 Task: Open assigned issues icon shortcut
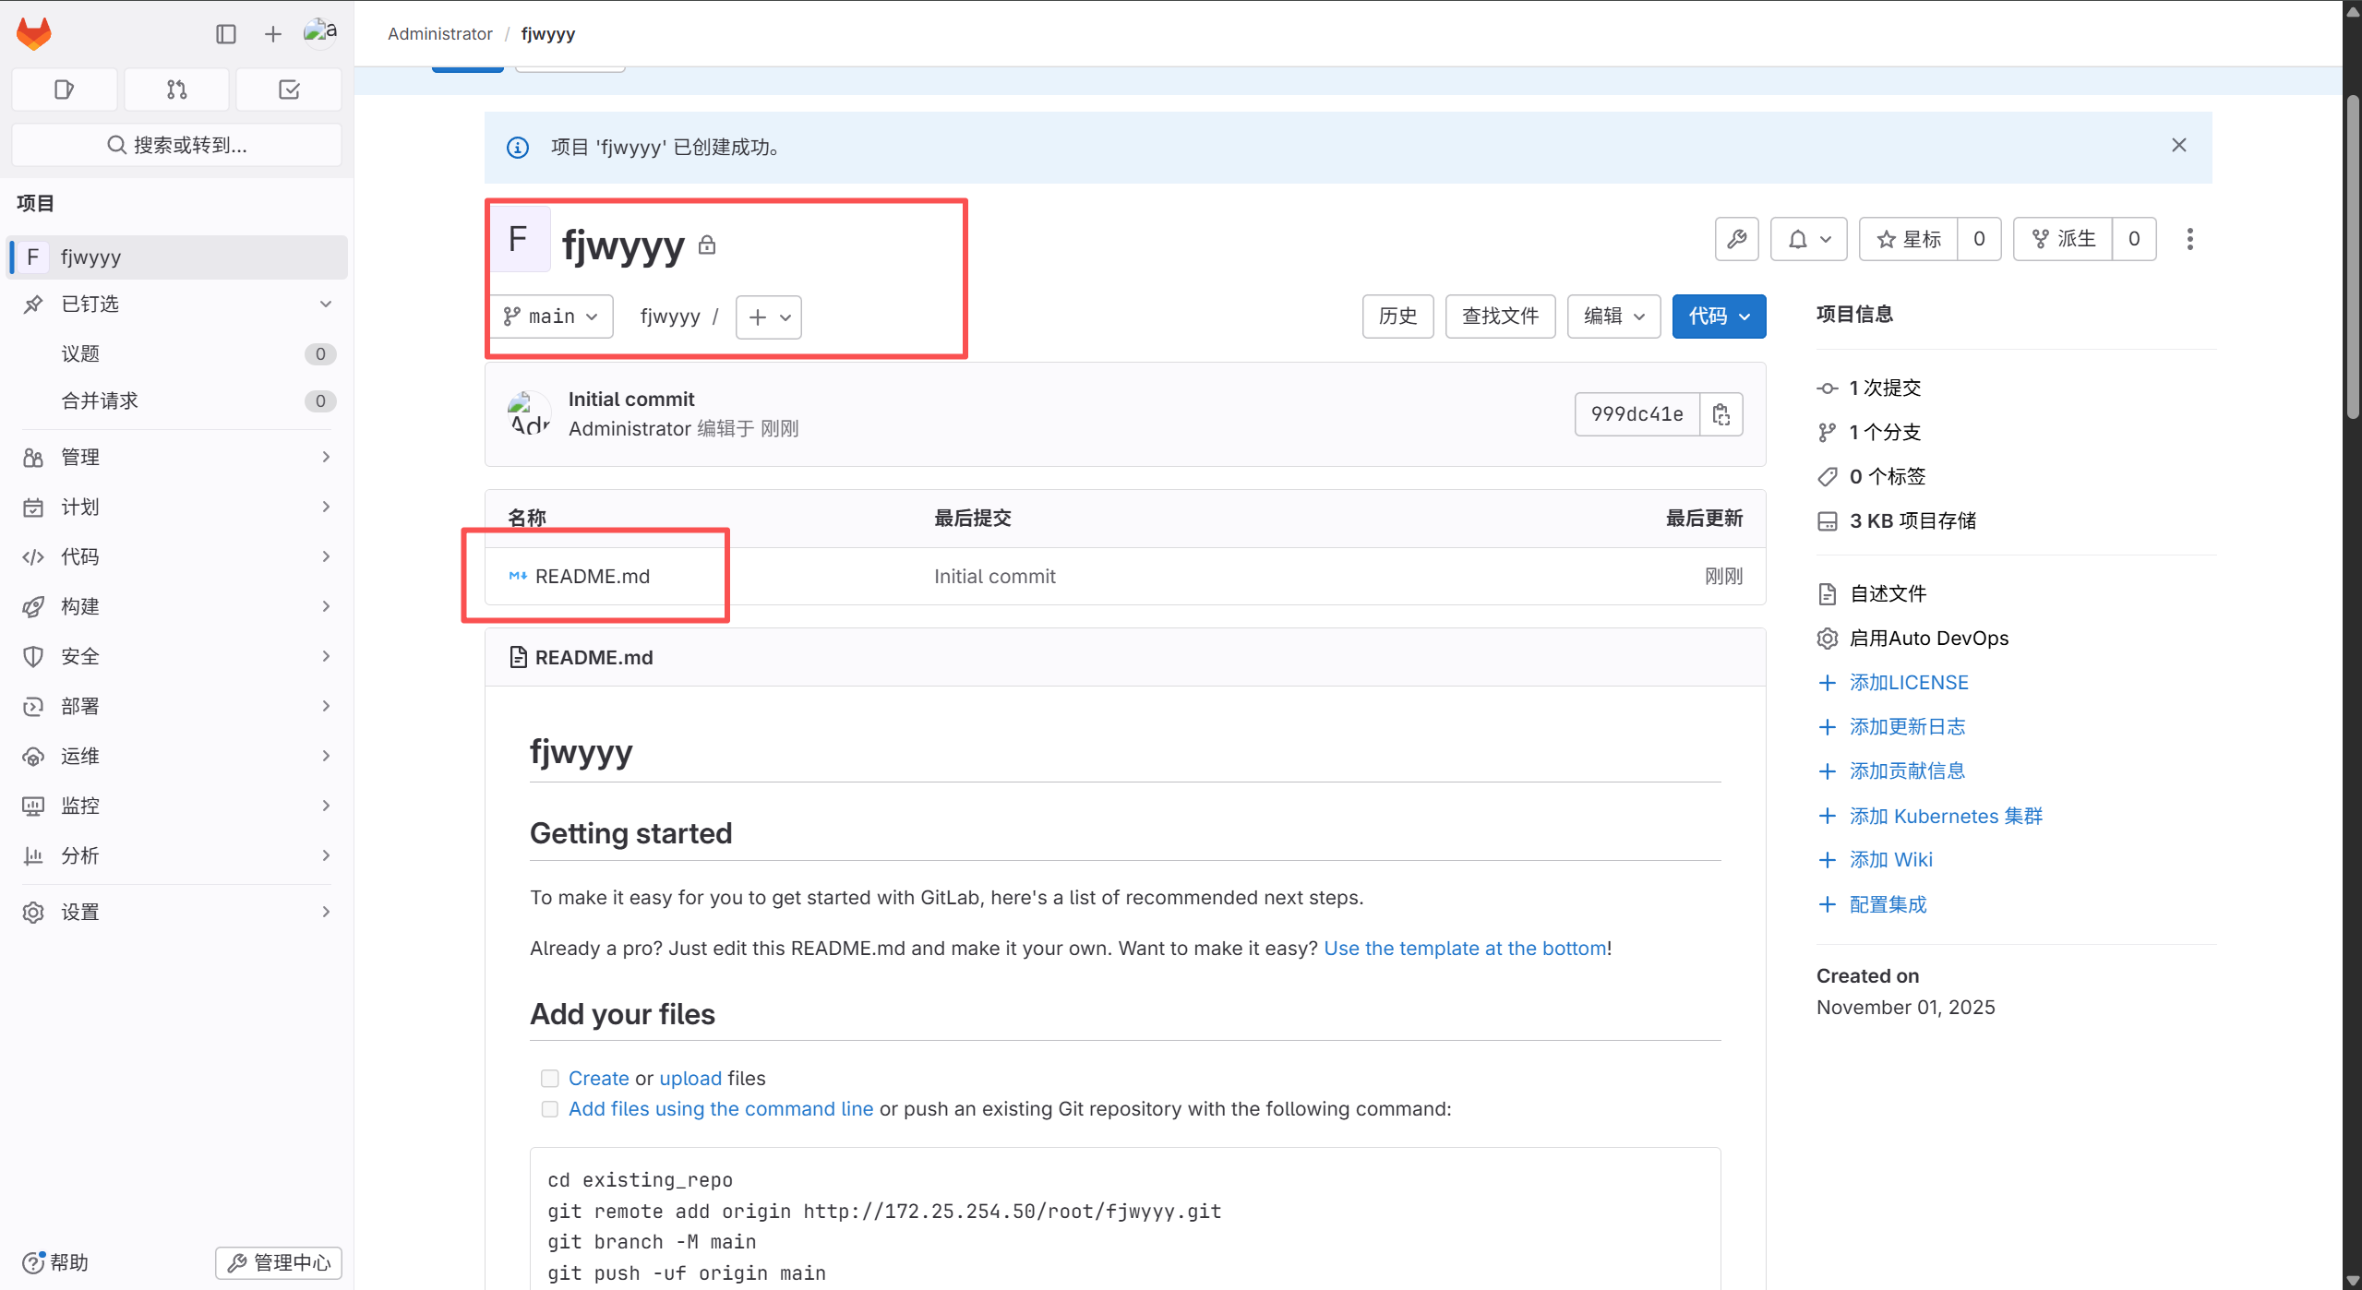click(x=64, y=90)
